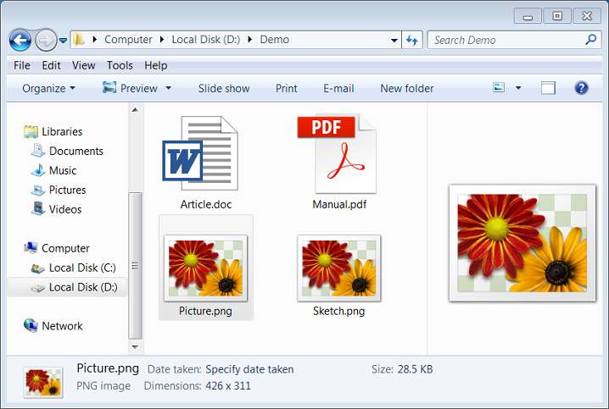
Task: Click the Network globe icon
Action: 31,325
